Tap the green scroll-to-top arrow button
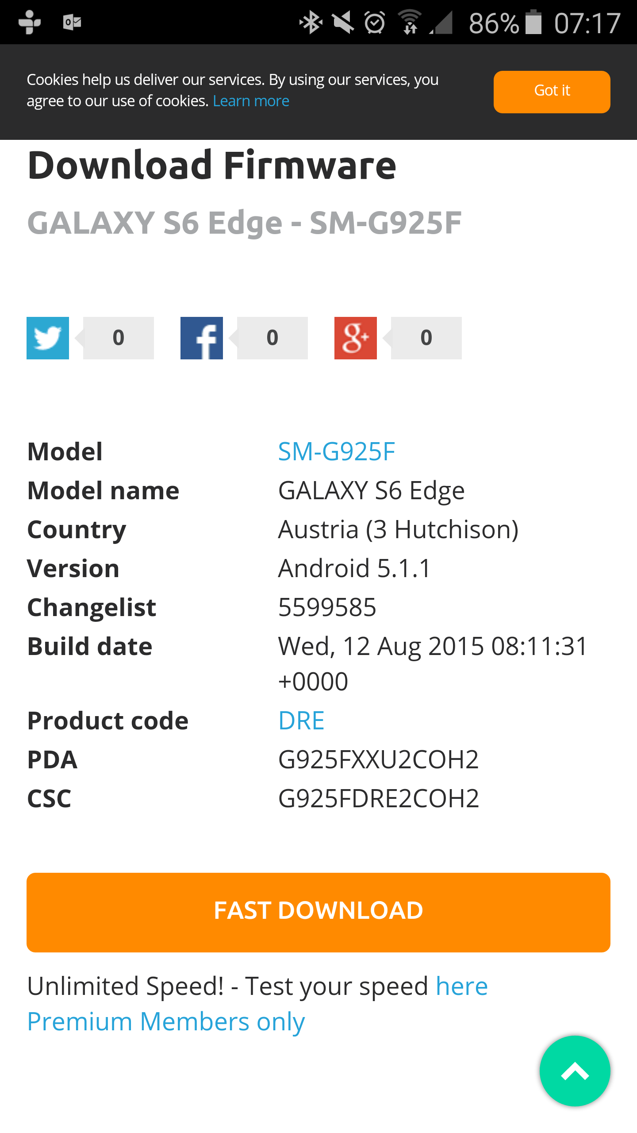The image size is (637, 1133). pos(575,1071)
